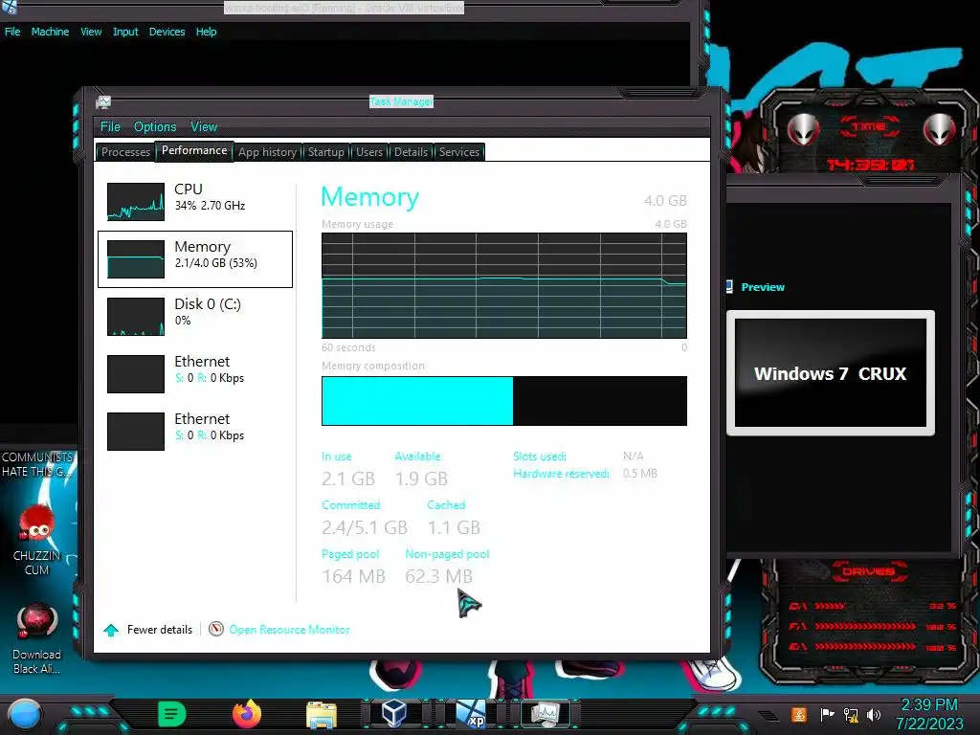This screenshot has height=735, width=980.
Task: Open VirtualBox Devices menu
Action: (167, 32)
